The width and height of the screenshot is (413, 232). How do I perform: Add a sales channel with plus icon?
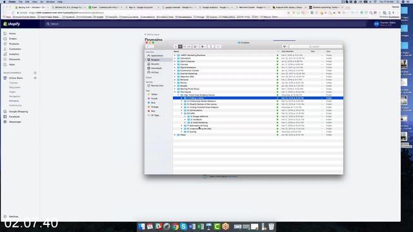click(35, 73)
